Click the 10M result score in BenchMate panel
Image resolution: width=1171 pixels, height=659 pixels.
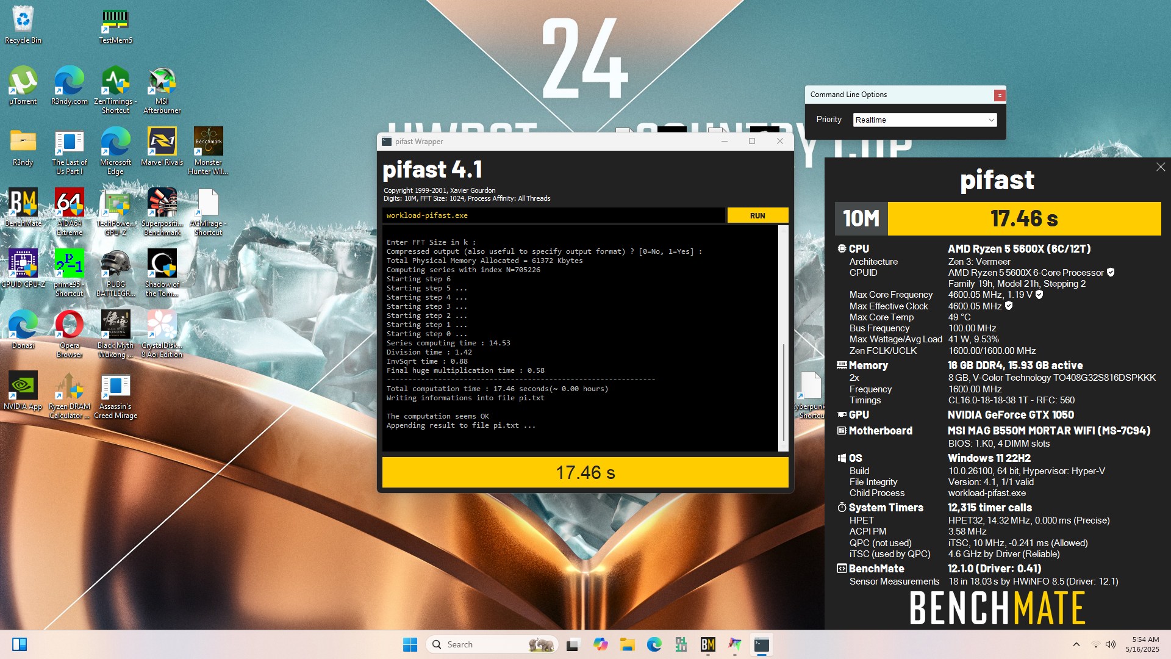coord(998,218)
